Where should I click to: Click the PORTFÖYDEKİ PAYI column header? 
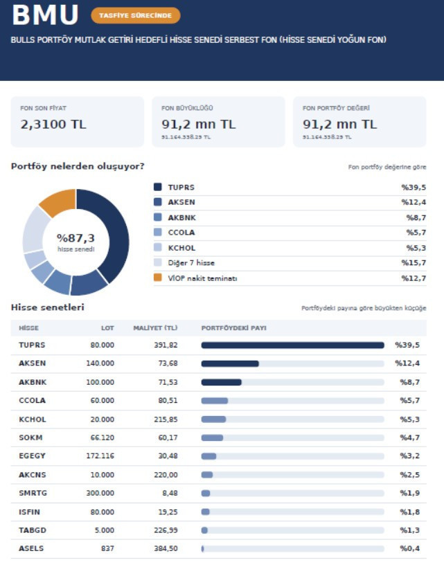click(234, 328)
